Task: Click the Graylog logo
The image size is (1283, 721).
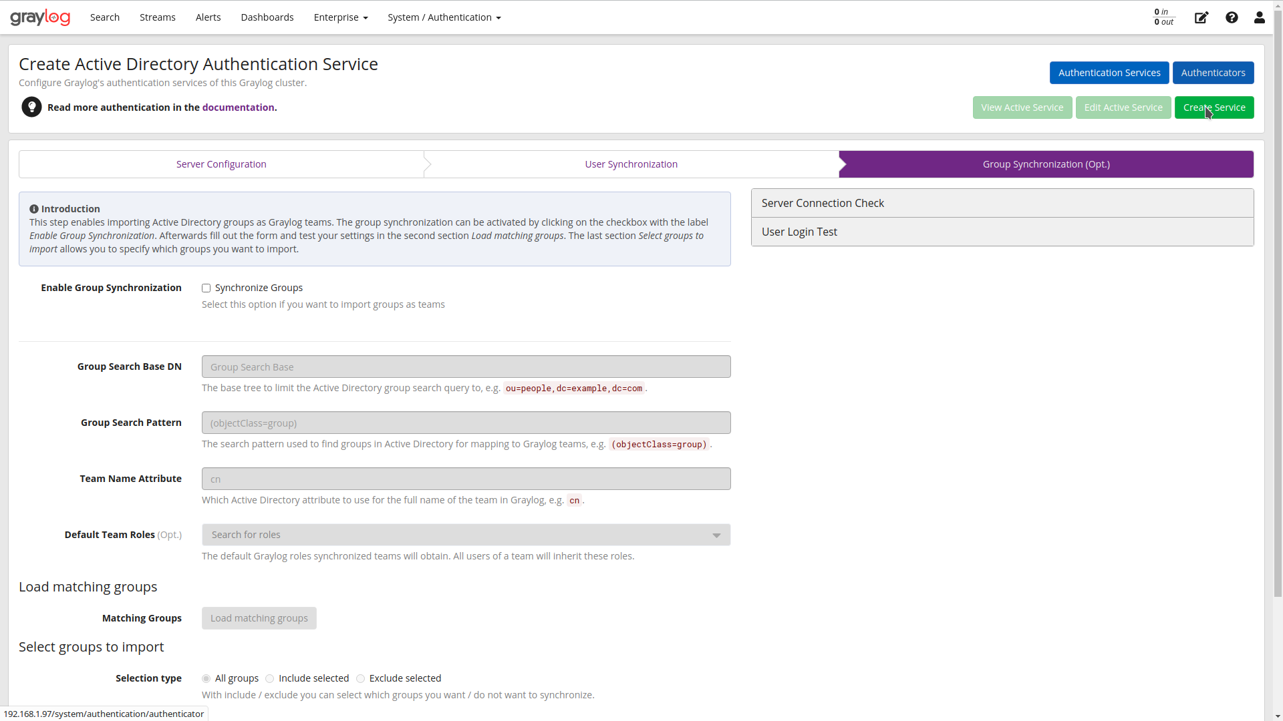Action: click(40, 17)
